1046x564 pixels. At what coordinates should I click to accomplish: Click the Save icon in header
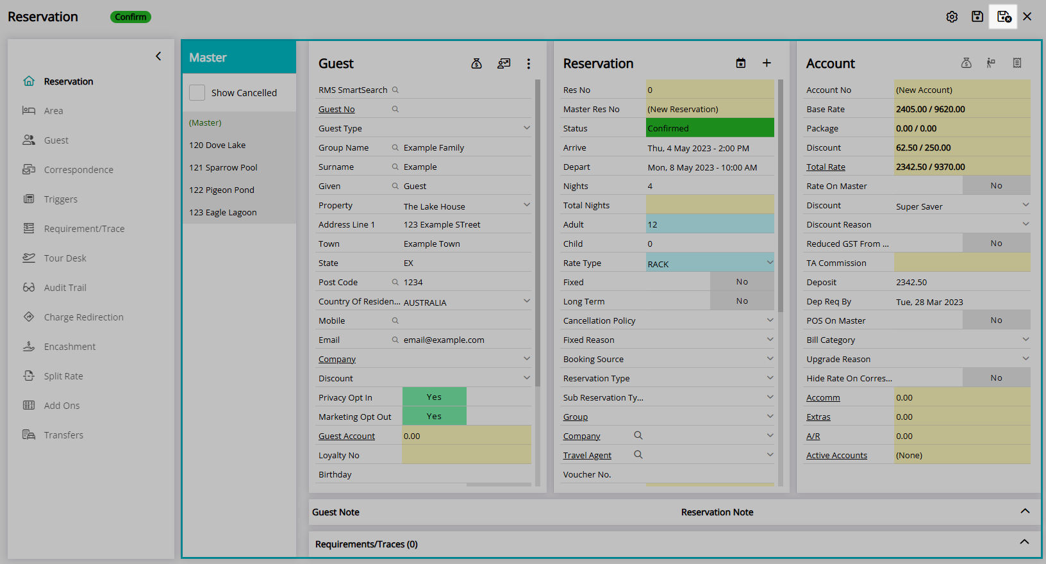(977, 17)
